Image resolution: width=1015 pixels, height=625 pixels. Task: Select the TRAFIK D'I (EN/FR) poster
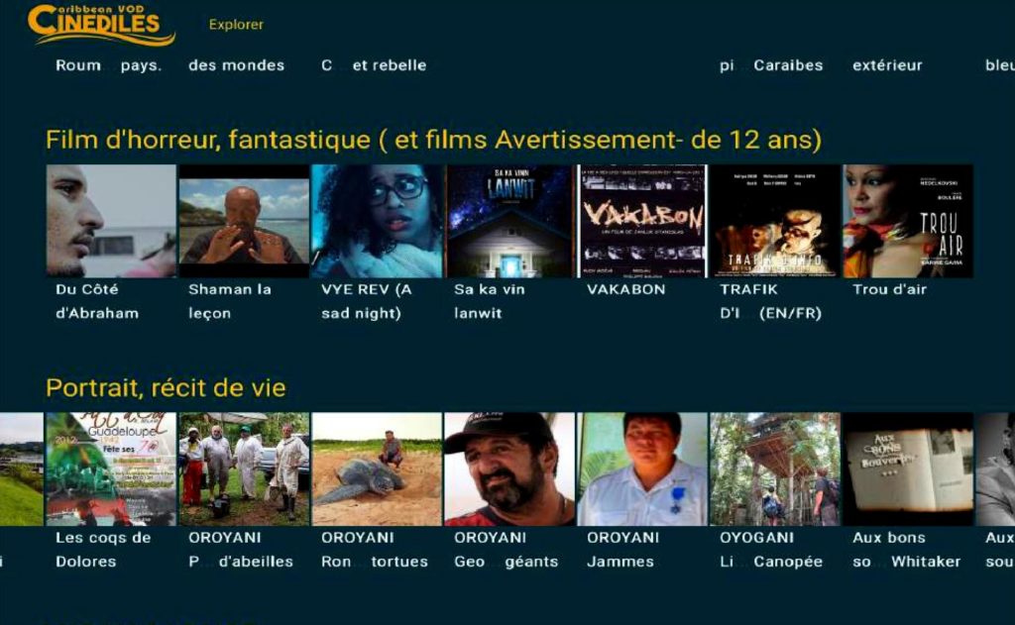(x=775, y=221)
